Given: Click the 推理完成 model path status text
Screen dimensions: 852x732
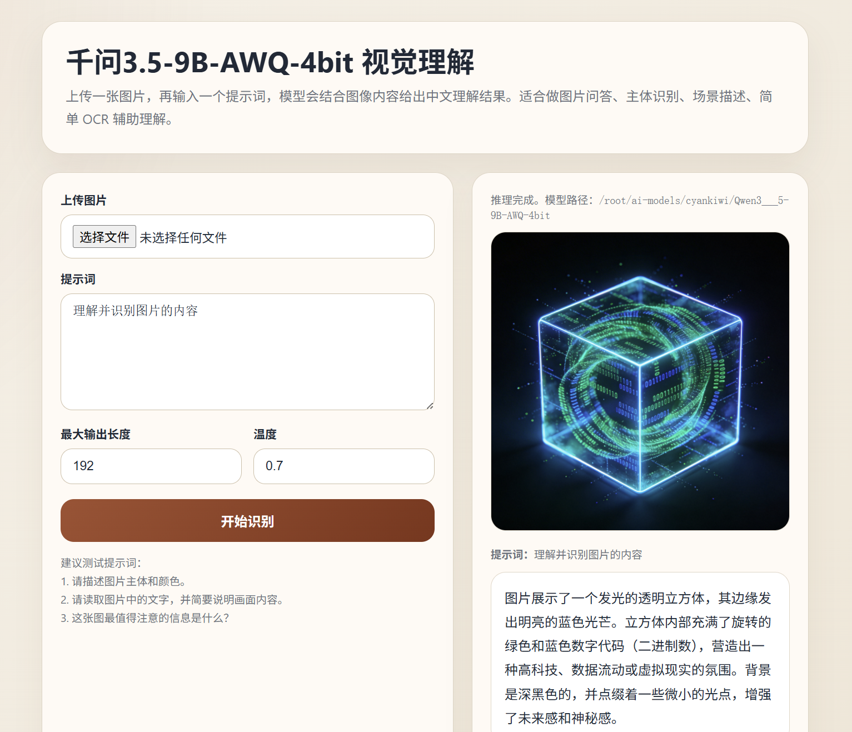Looking at the screenshot, I should (640, 208).
